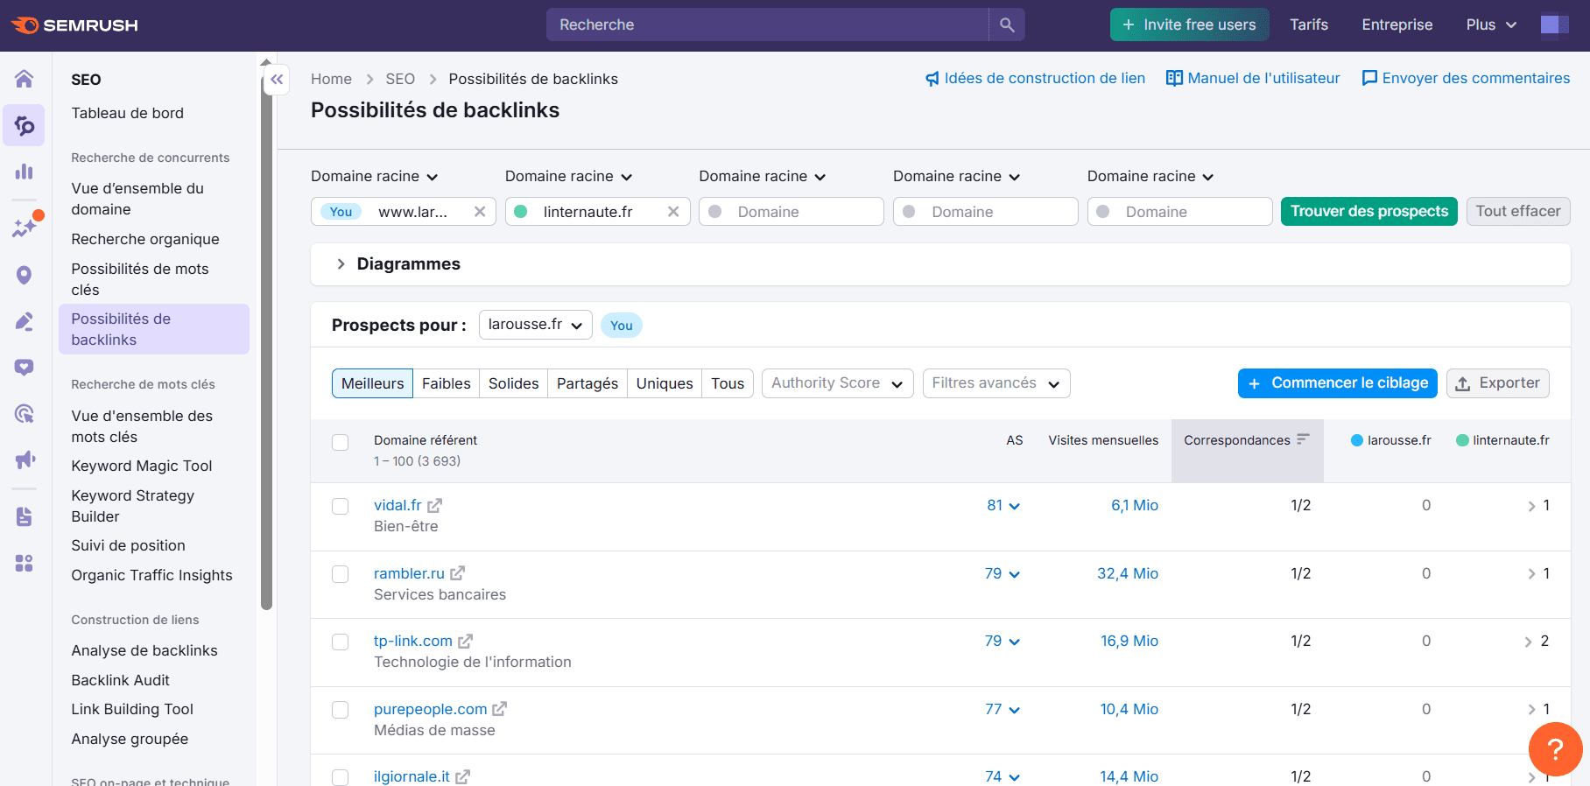This screenshot has height=786, width=1590.
Task: Check the purepeople.com row checkbox
Action: point(341,710)
